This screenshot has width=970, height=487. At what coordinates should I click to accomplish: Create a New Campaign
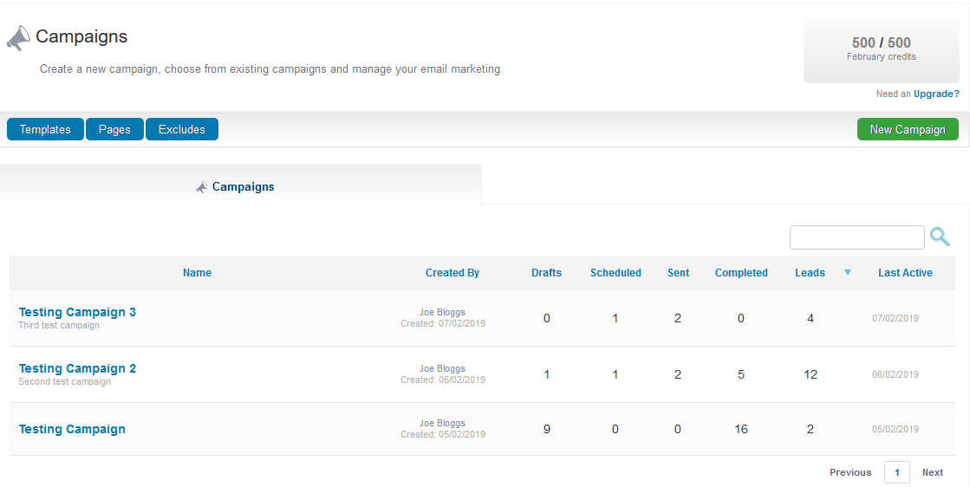click(x=907, y=129)
